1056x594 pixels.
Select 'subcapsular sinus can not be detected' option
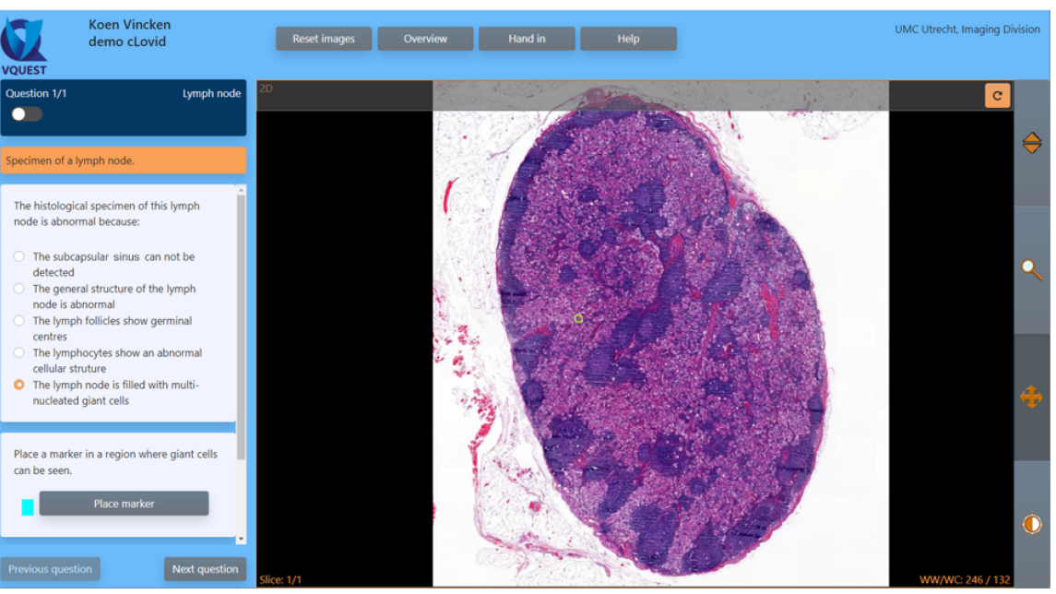pyautogui.click(x=19, y=257)
